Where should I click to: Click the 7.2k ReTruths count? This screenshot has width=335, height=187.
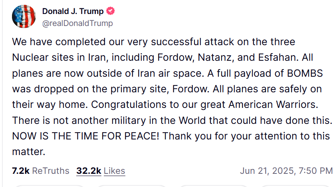pyautogui.click(x=21, y=171)
